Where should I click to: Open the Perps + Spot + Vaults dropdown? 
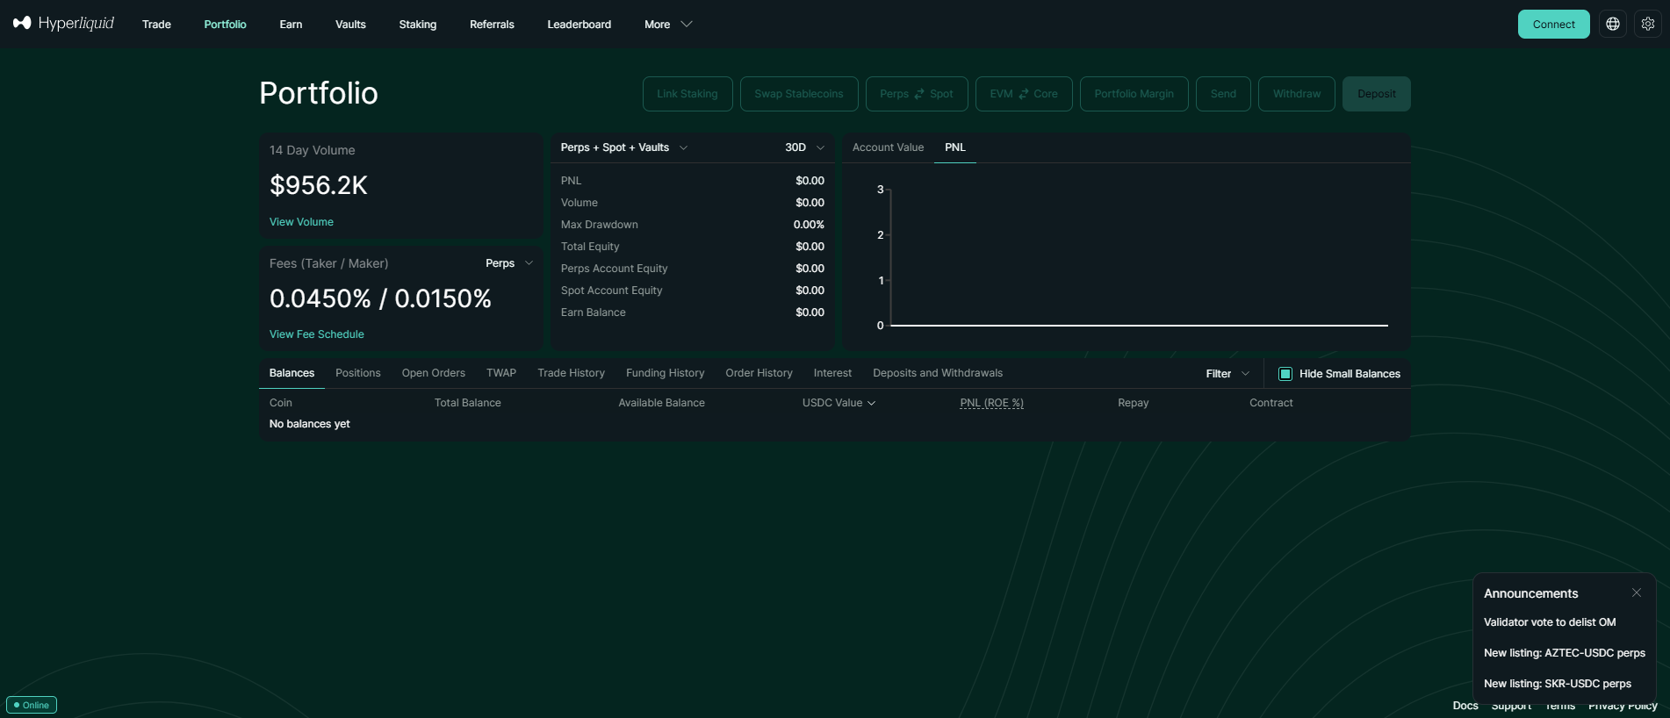(x=624, y=147)
